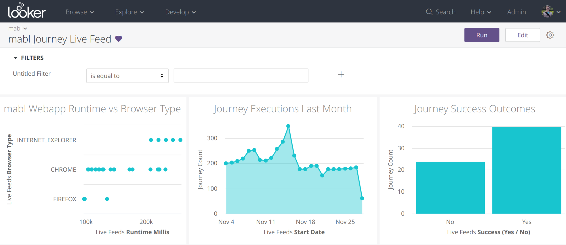The width and height of the screenshot is (566, 245).
Task: Open the 'is equal to' condition dropdown
Action: 127,76
